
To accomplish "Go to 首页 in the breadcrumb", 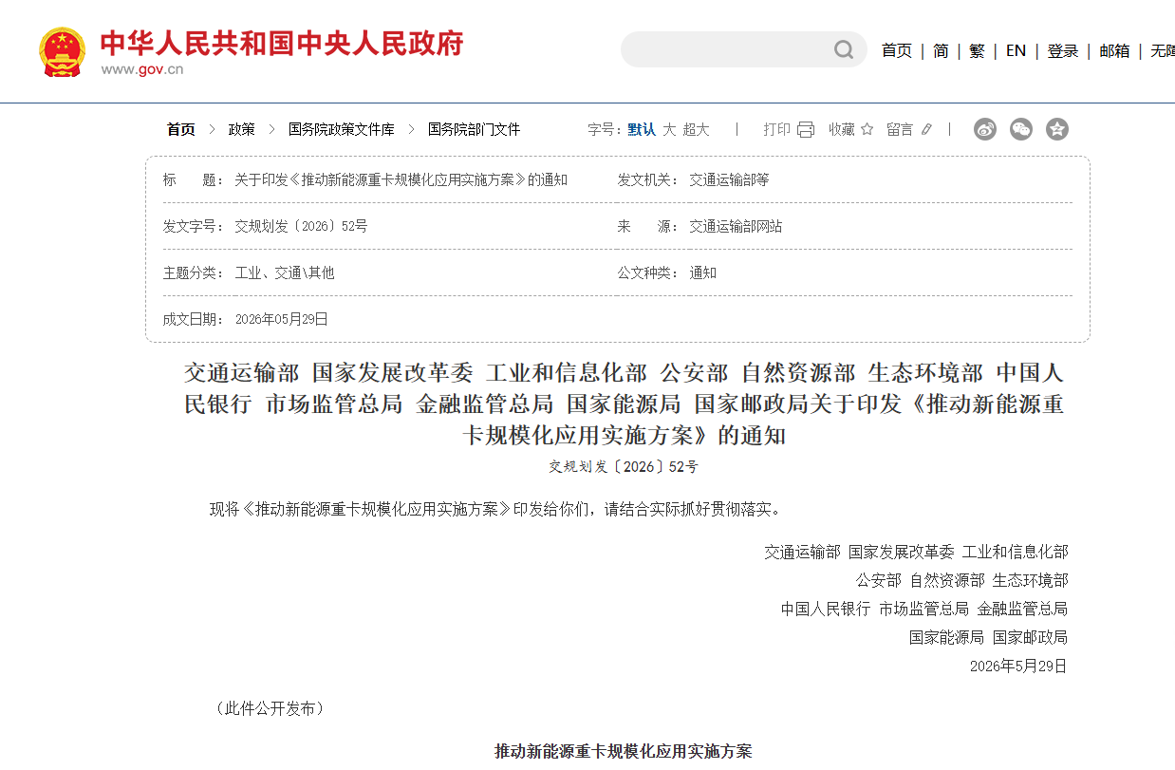I will (181, 129).
